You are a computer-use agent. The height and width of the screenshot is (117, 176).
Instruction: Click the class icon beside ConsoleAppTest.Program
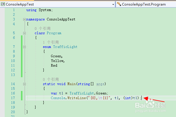119,4
